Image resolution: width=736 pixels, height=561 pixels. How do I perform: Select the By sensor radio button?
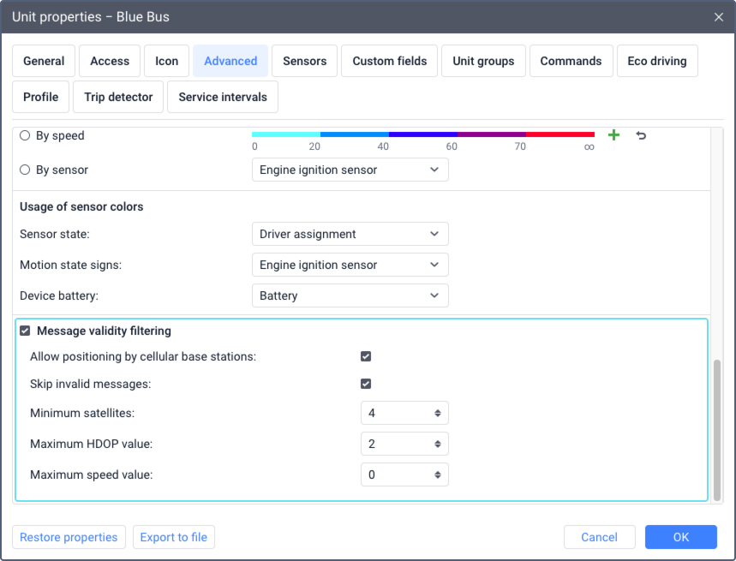[25, 170]
